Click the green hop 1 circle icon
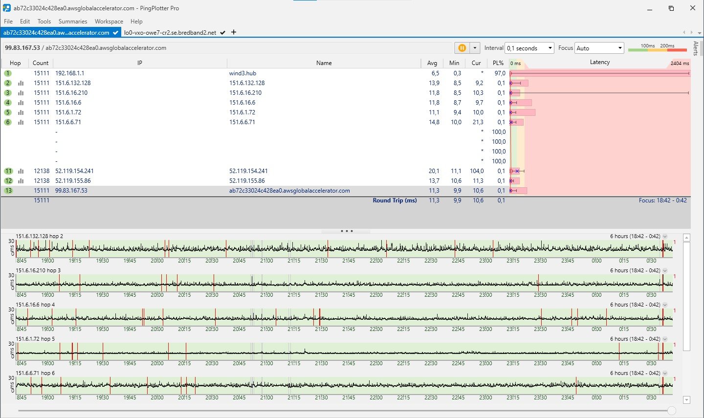Screen dimensions: 704x418 pos(8,73)
